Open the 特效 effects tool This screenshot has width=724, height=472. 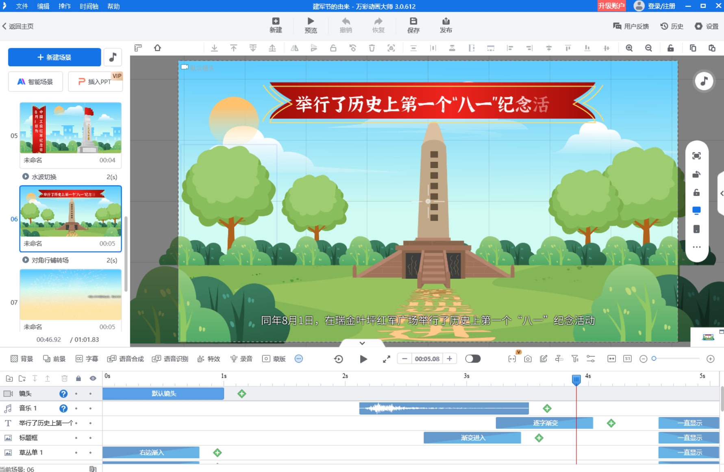(x=209, y=359)
